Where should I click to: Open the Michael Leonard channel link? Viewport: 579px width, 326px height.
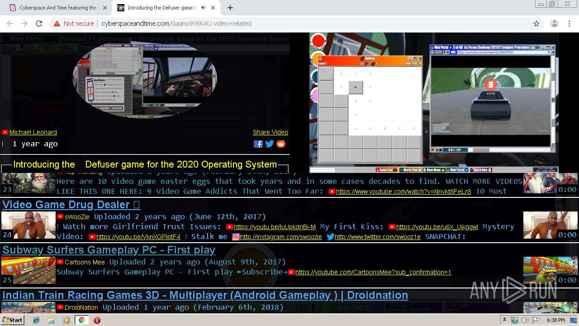33,132
